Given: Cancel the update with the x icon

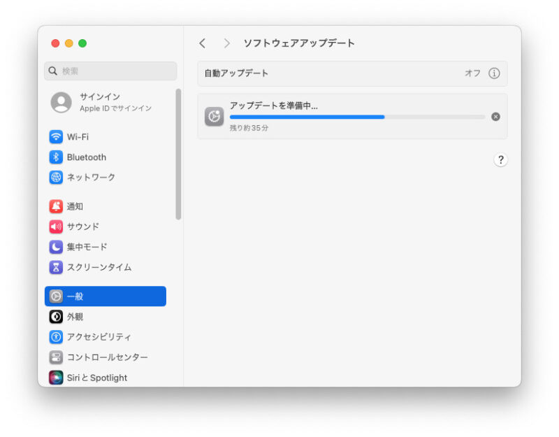Looking at the screenshot, I should pyautogui.click(x=495, y=117).
